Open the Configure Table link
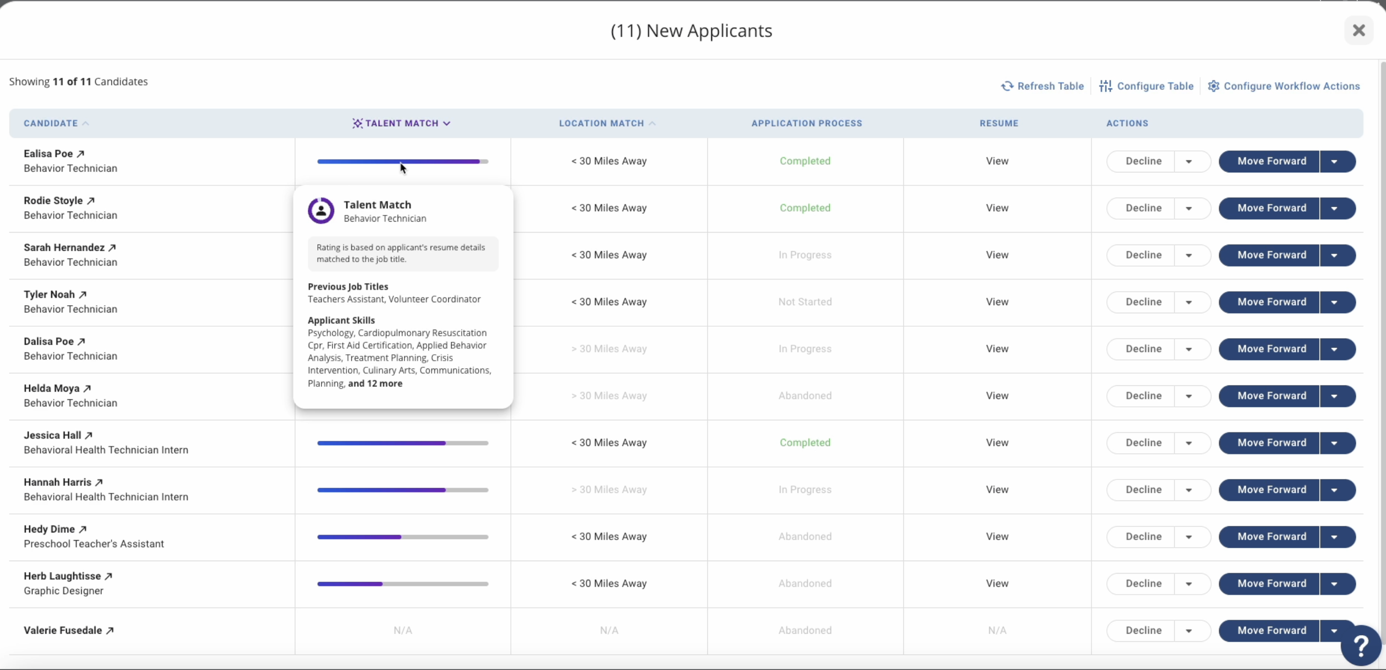The width and height of the screenshot is (1386, 670). point(1147,86)
